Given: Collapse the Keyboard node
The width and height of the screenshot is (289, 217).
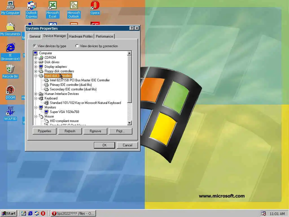Looking at the screenshot, I should click(x=36, y=98).
